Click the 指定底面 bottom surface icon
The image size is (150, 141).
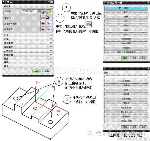[x=43, y=29]
